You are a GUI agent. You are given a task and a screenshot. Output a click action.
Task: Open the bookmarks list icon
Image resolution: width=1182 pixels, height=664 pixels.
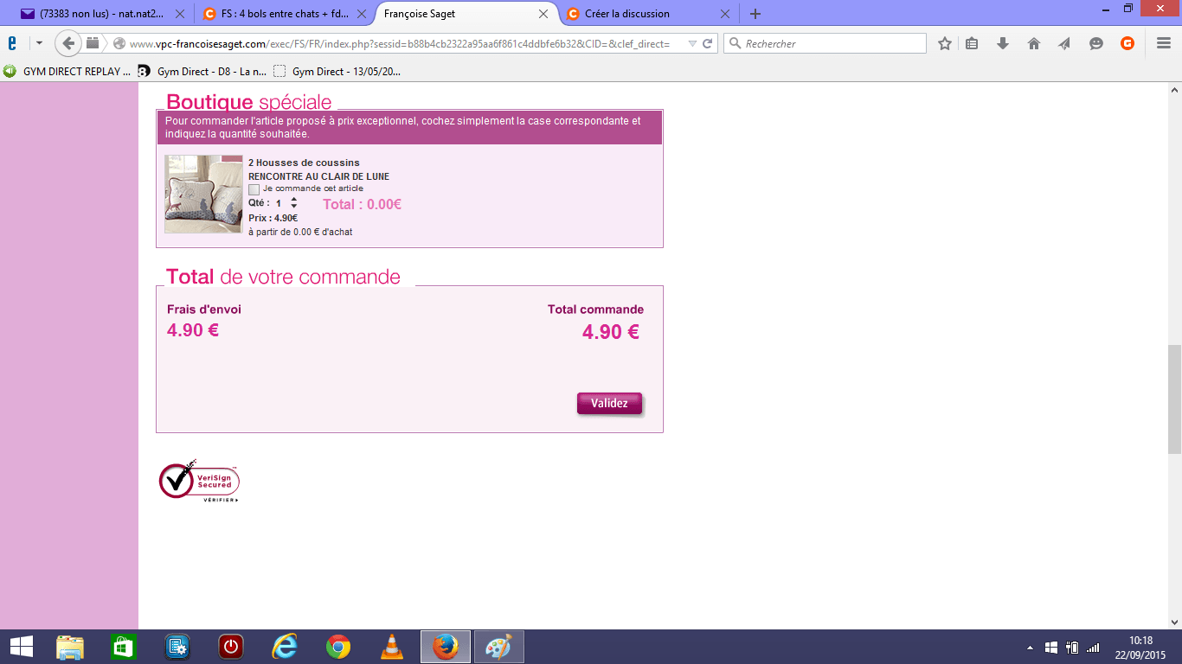(x=972, y=43)
